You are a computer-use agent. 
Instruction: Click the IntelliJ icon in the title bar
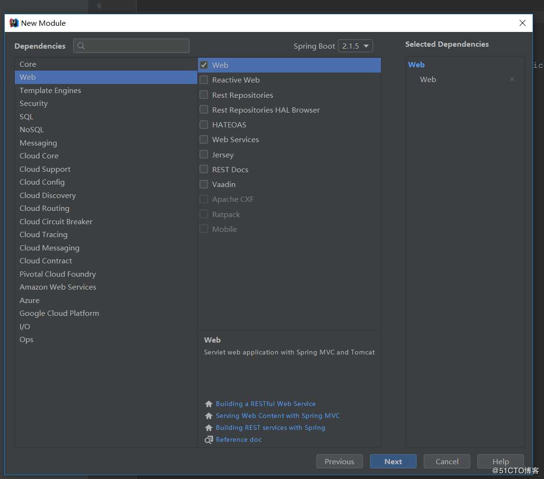(x=13, y=23)
